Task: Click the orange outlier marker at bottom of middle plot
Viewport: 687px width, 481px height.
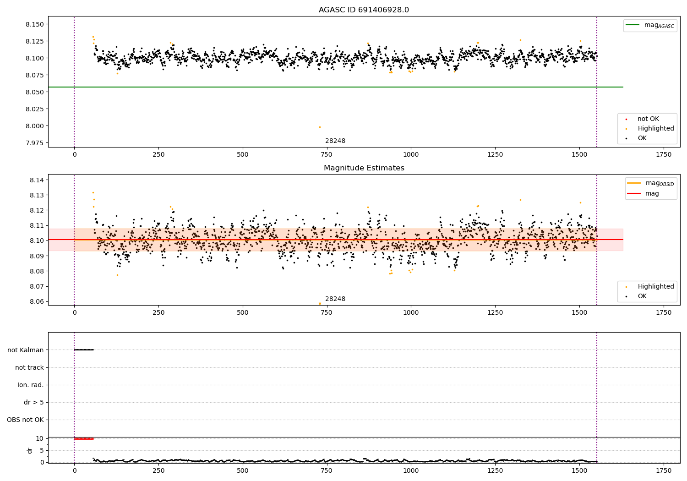Action: [x=320, y=304]
